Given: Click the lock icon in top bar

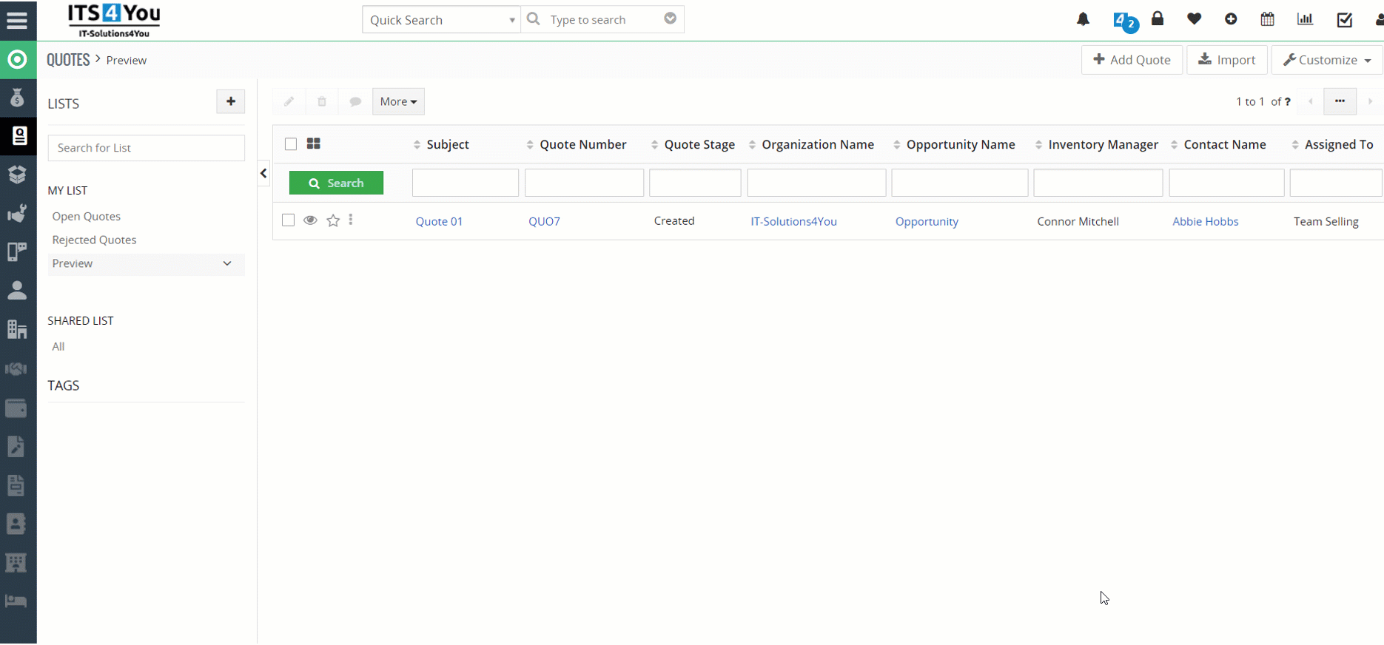Looking at the screenshot, I should point(1158,19).
